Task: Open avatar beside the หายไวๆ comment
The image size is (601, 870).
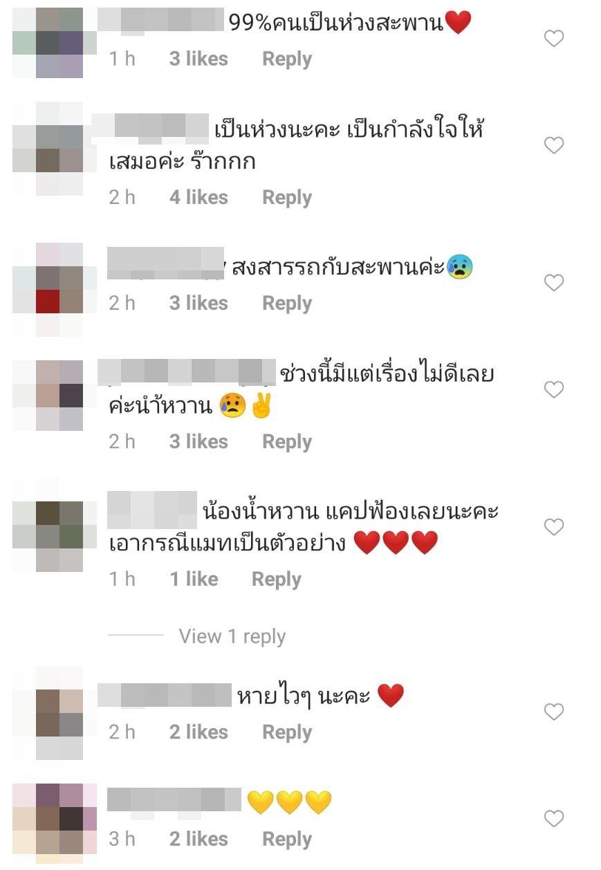Action: coord(48,712)
